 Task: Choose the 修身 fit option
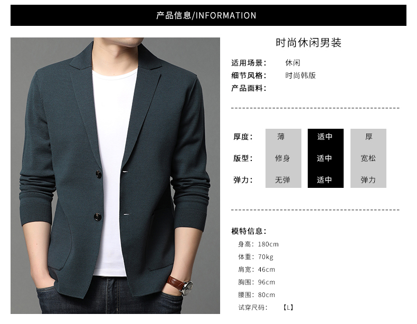(283, 158)
